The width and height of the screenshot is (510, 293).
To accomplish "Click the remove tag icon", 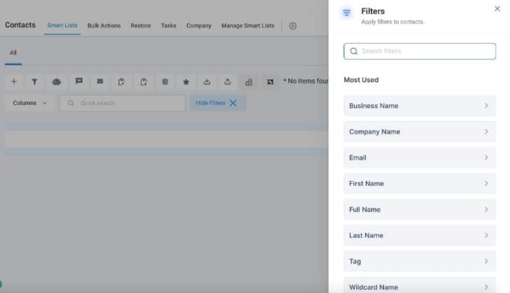I will click(144, 82).
